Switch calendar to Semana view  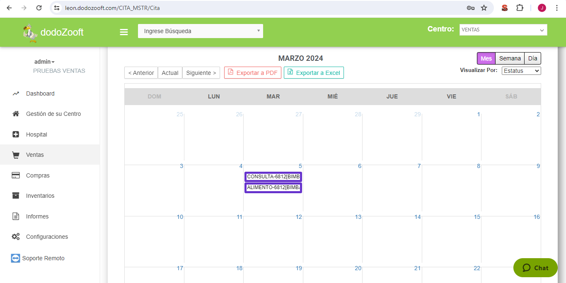click(510, 58)
